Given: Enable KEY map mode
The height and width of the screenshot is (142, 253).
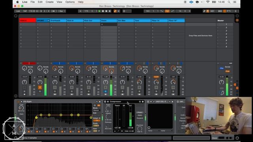Looking at the screenshot, I should coord(212,11).
